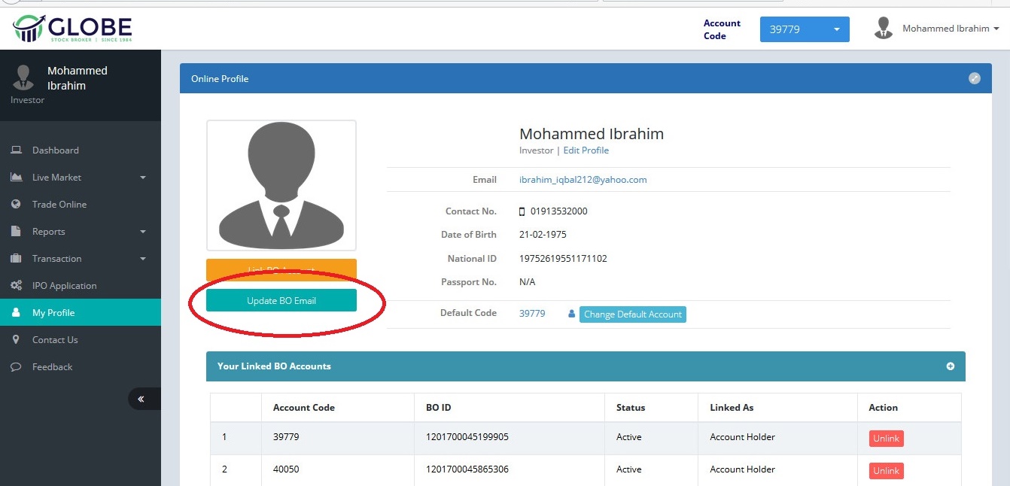Open Mohammed Ibrahim user menu at top right
Viewport: 1010px width, 486px height.
pos(951,29)
